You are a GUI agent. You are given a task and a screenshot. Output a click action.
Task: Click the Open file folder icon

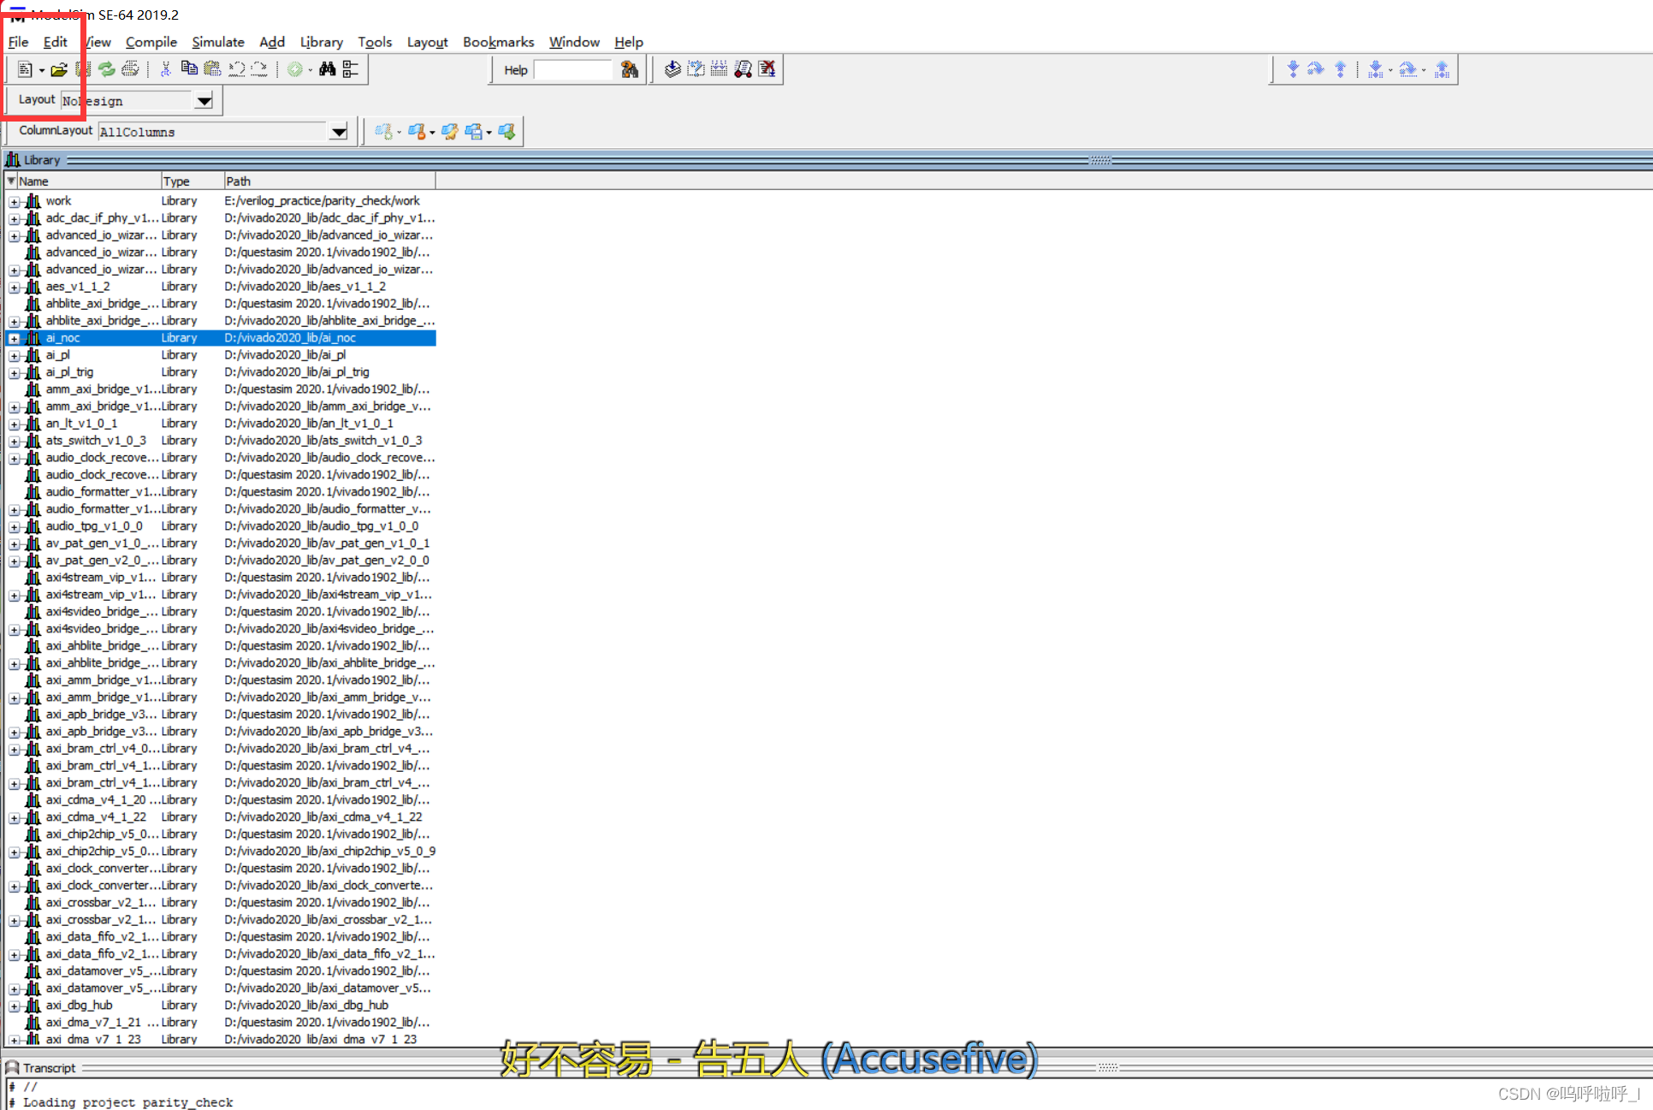tap(58, 69)
